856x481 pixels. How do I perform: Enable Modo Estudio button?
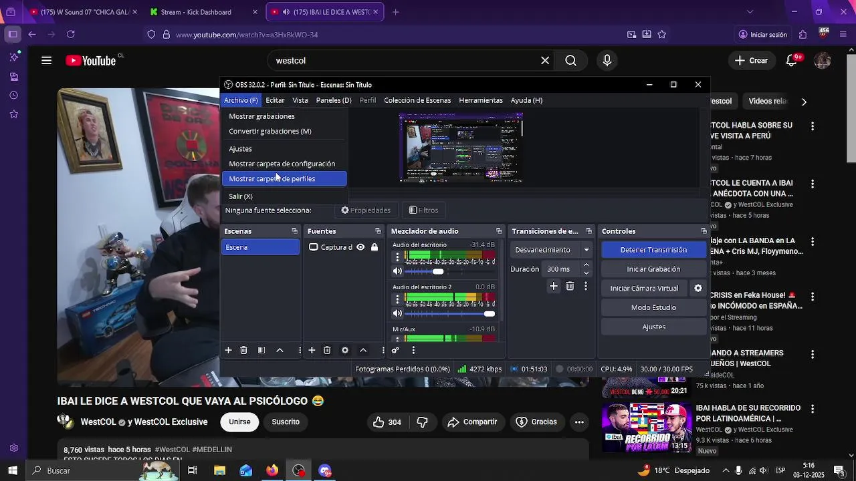[653, 307]
